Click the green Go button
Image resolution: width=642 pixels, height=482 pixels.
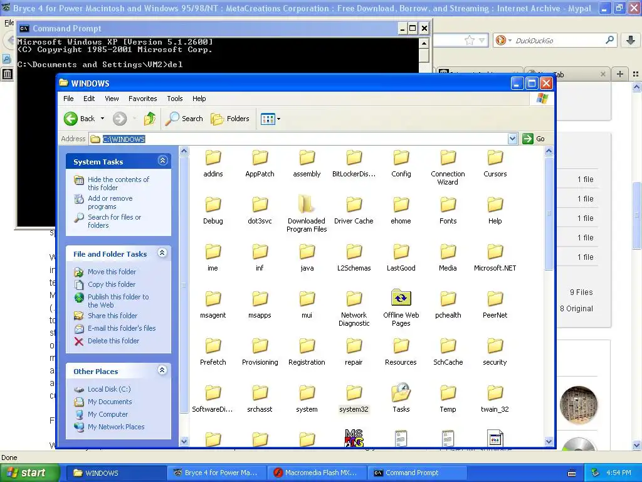pyautogui.click(x=534, y=139)
